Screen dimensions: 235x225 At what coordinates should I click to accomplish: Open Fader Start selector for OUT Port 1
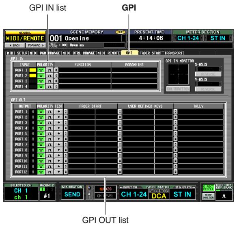(x=66, y=112)
